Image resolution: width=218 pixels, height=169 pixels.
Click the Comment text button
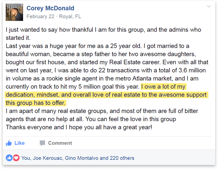pos(60,143)
